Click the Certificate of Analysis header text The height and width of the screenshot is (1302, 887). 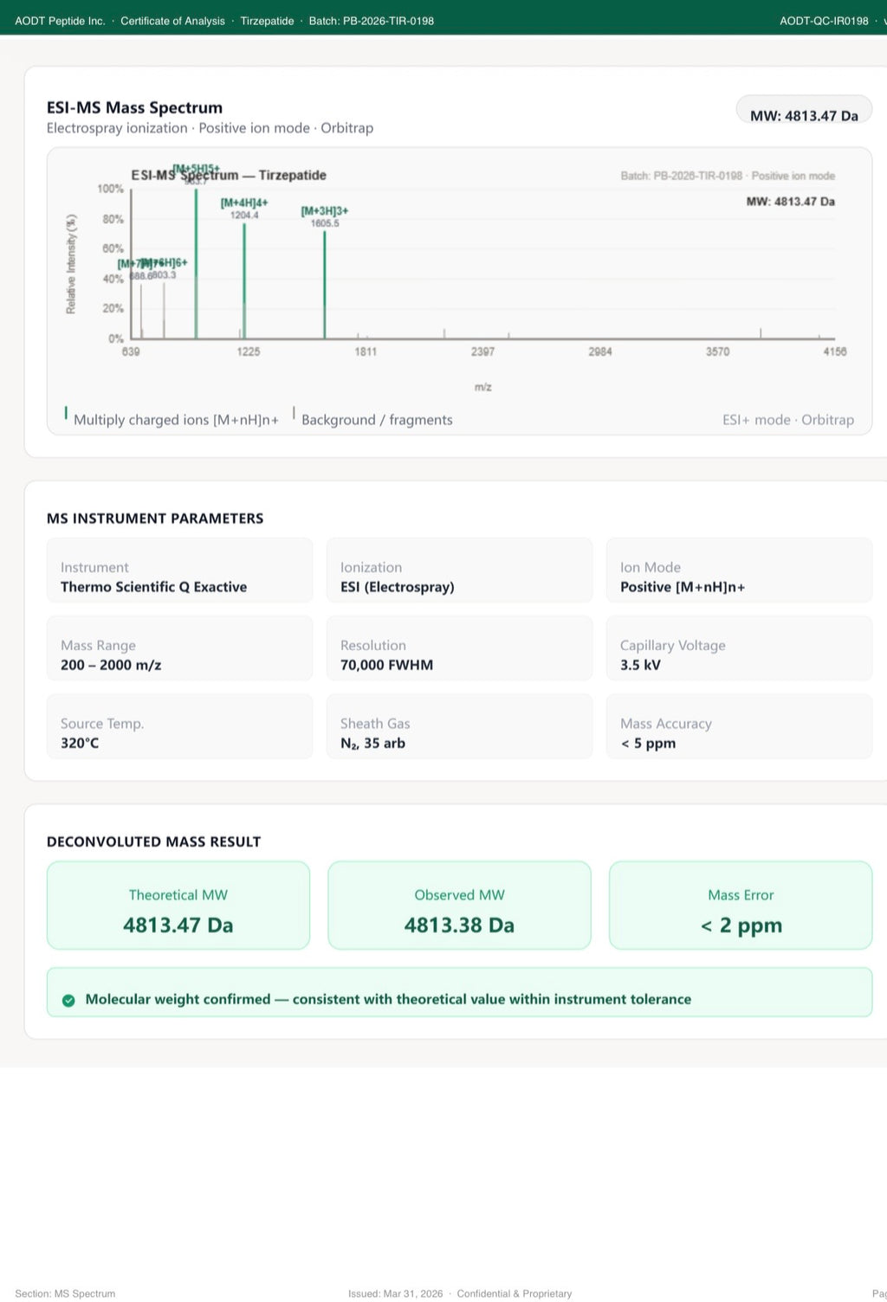[x=172, y=21]
